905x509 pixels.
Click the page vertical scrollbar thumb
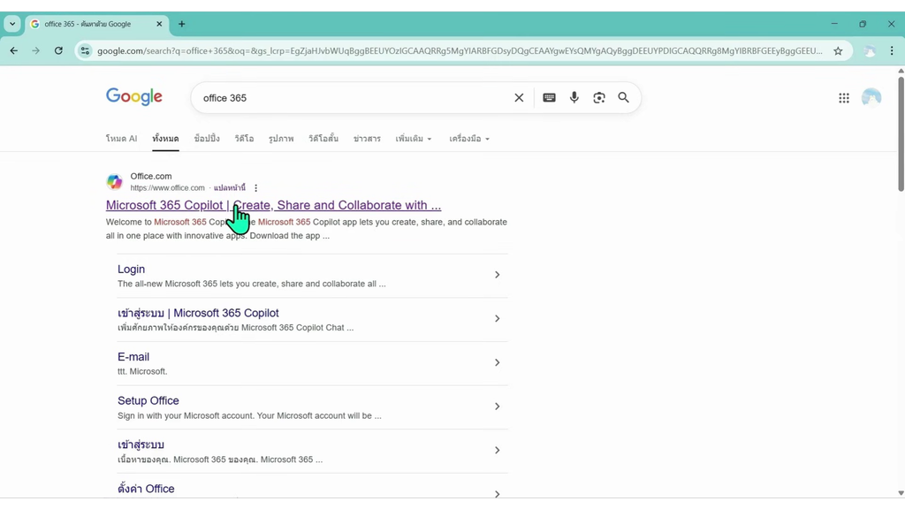(901, 134)
